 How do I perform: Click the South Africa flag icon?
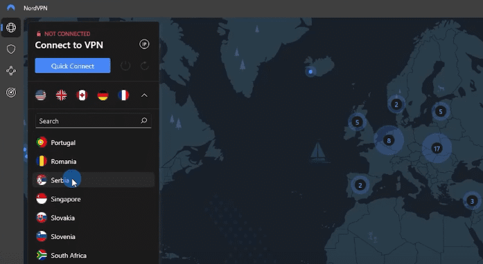point(42,255)
